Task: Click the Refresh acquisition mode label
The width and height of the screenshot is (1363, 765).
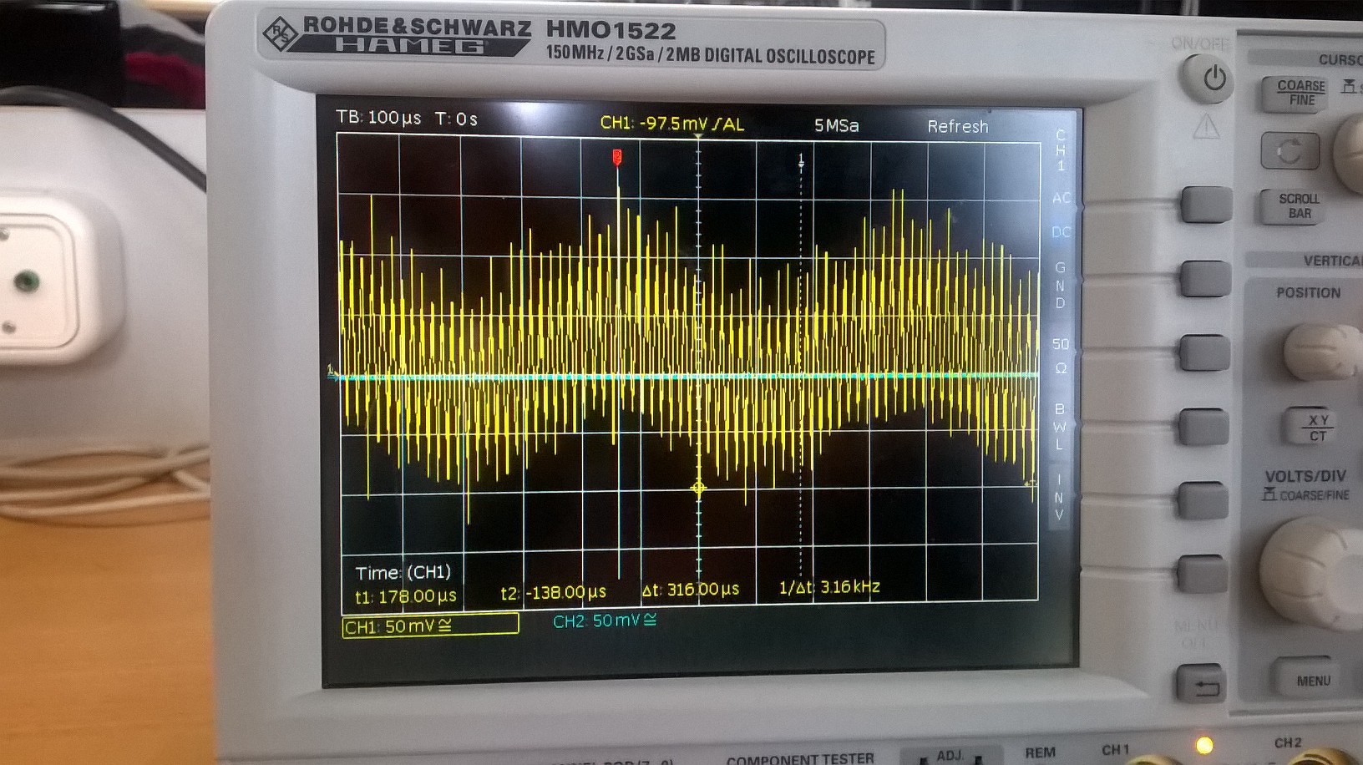Action: tap(957, 126)
